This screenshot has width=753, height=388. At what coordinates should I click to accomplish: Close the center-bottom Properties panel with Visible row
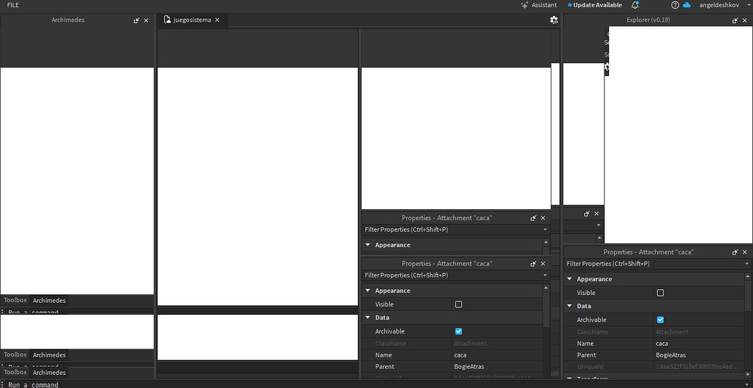(543, 264)
